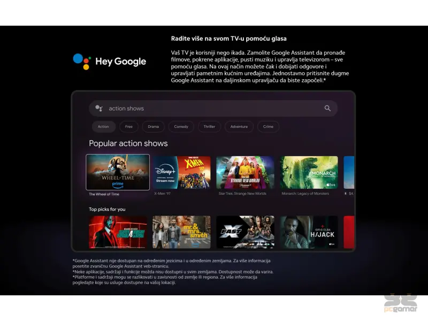Viewport: 428px width, 321px height.
Task: Select the Free filter chip
Action: pyautogui.click(x=129, y=127)
